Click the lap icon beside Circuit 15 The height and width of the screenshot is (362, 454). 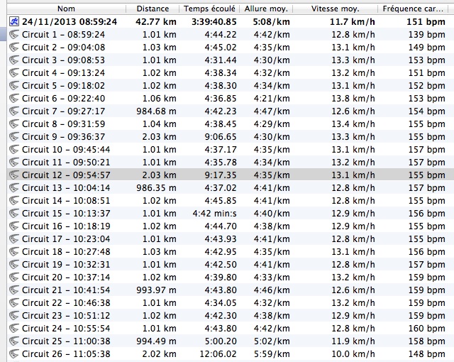14,214
